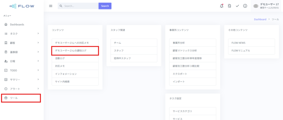Click the notification bell icon
283x120 pixels.
click(x=221, y=6)
